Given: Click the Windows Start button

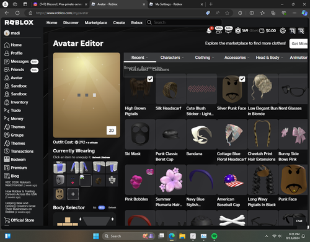Looking at the screenshot, I should point(96,236).
